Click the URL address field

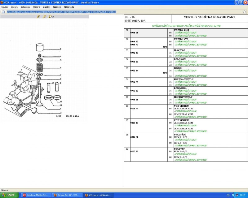pos(124,12)
